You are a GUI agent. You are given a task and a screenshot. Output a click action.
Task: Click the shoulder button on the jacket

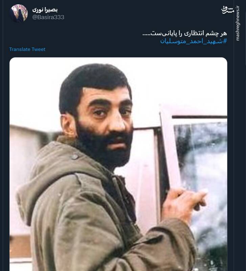click(x=75, y=157)
